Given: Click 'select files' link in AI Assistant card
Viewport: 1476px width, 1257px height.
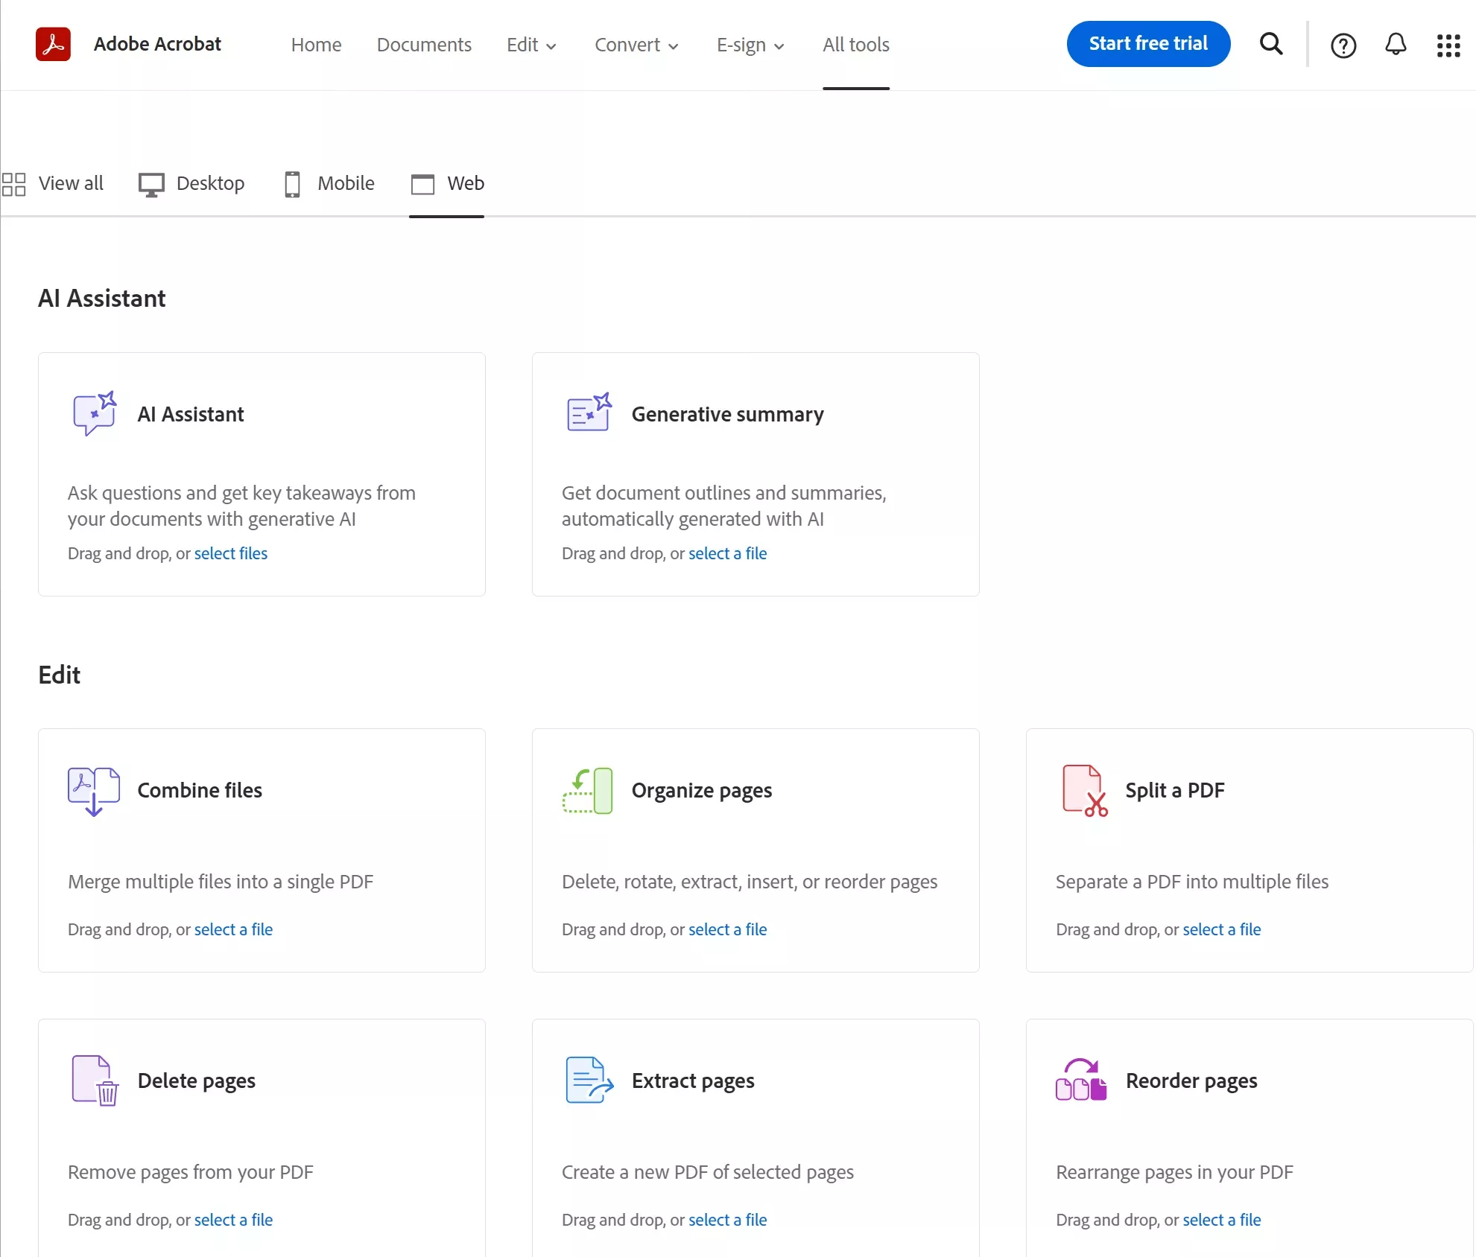Looking at the screenshot, I should pos(230,553).
